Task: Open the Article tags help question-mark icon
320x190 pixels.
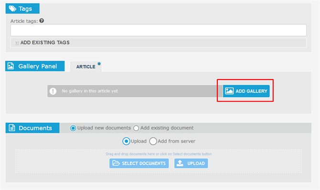Action: 42,21
